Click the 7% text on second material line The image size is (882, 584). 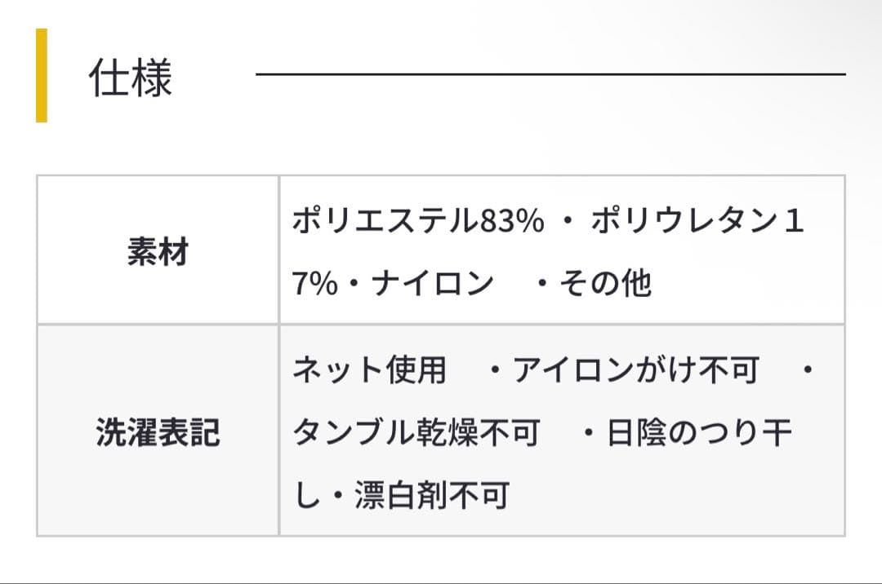pyautogui.click(x=314, y=283)
